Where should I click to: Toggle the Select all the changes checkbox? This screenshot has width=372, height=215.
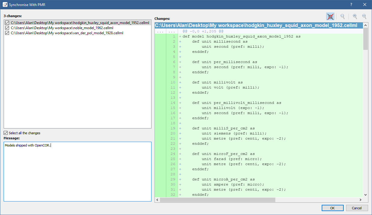(x=6, y=133)
